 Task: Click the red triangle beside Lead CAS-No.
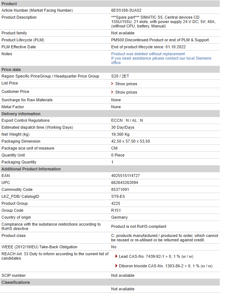(116, 256)
